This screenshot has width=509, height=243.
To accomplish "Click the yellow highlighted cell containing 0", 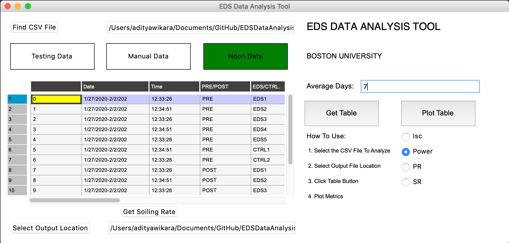I will pyautogui.click(x=56, y=99).
